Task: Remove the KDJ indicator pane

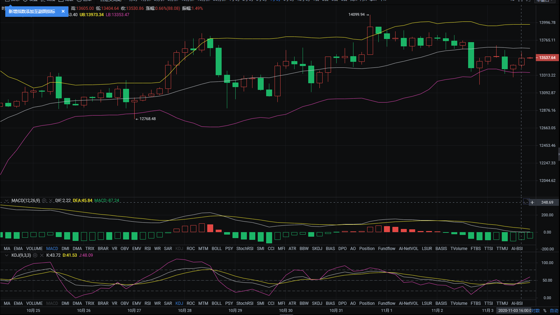Action: click(x=42, y=255)
